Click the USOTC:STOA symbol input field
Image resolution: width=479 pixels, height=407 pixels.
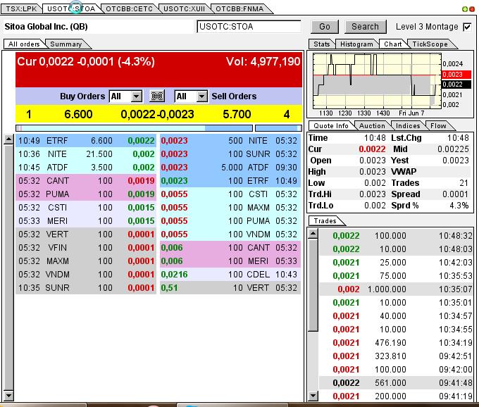249,27
